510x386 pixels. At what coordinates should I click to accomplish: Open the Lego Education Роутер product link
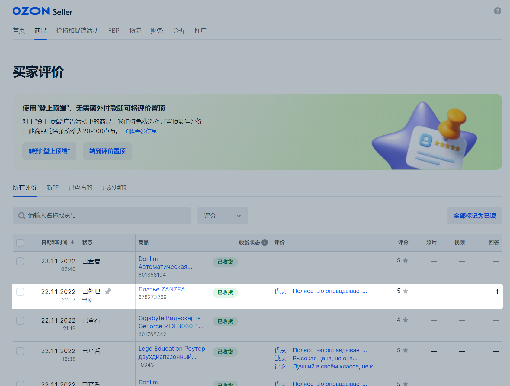[172, 352]
